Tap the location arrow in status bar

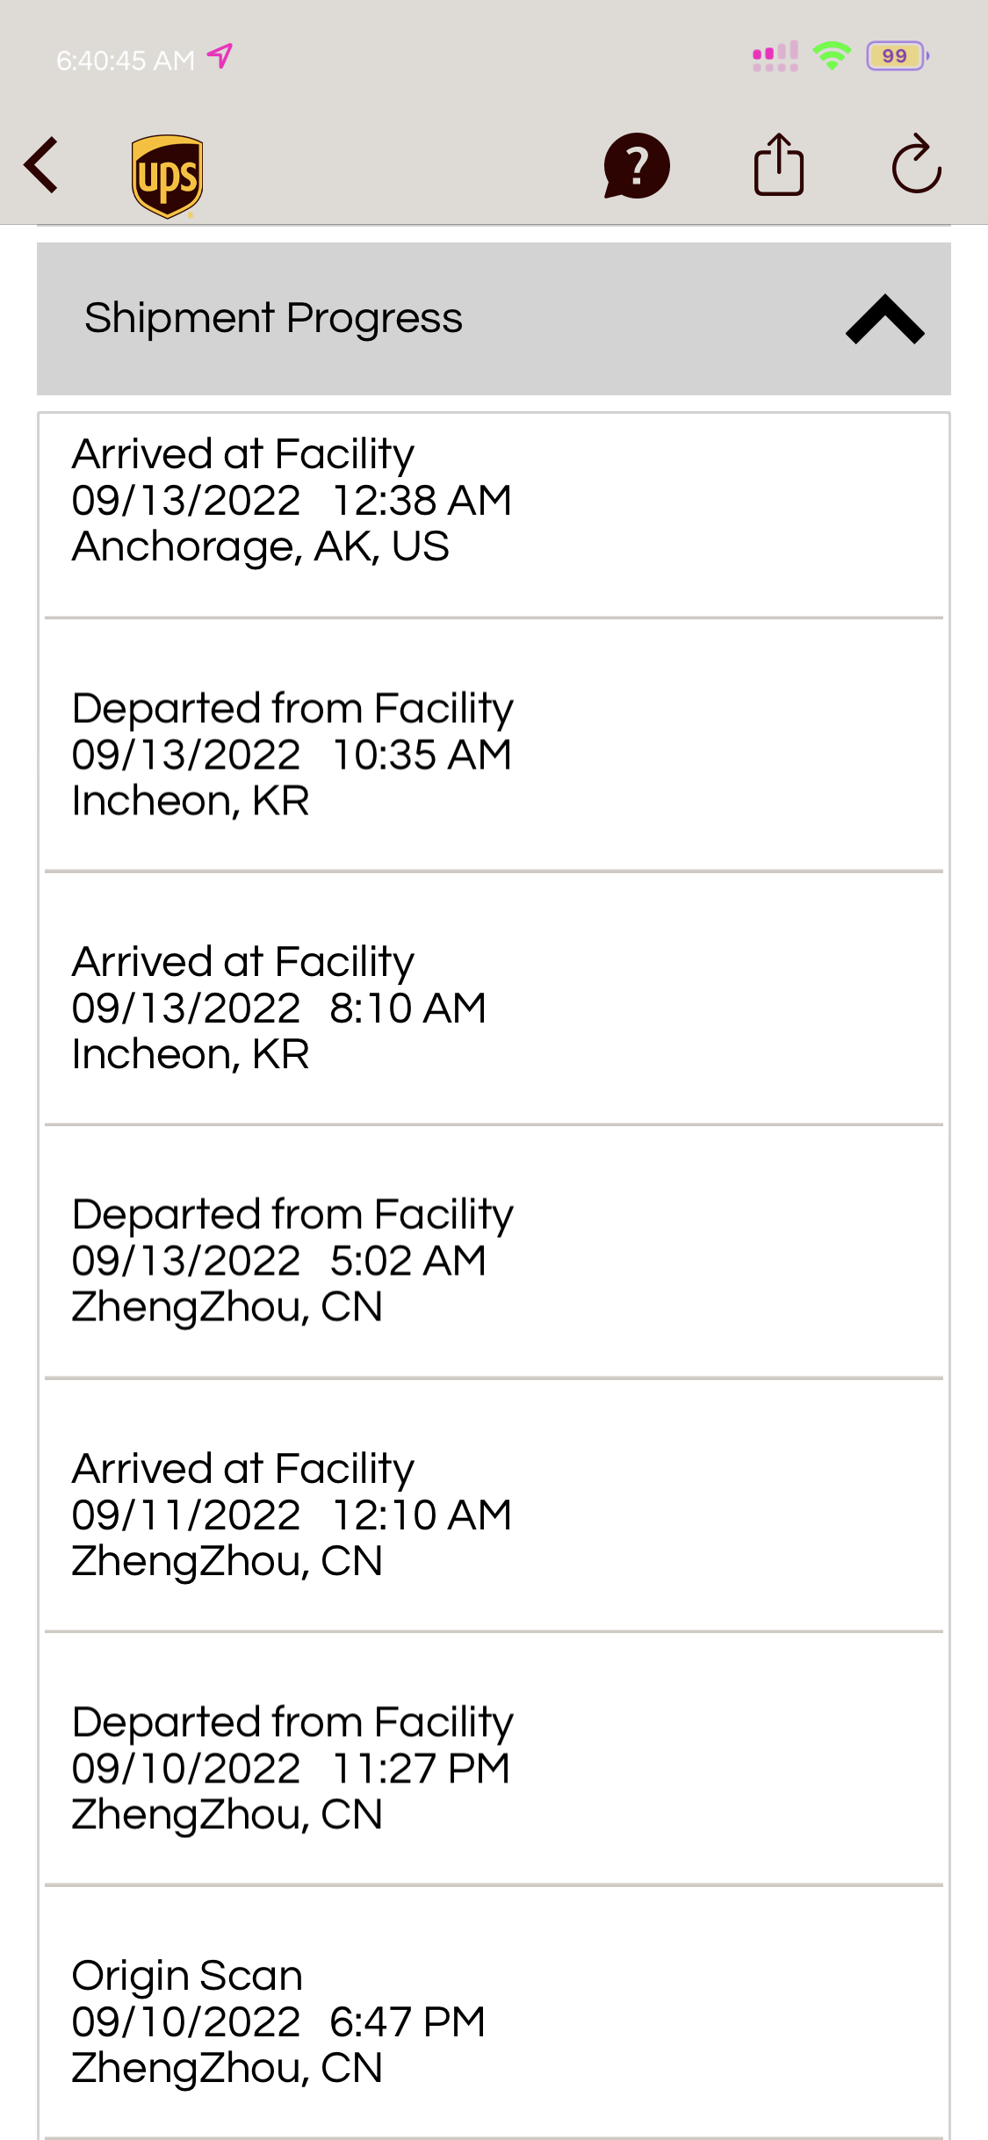[x=220, y=57]
